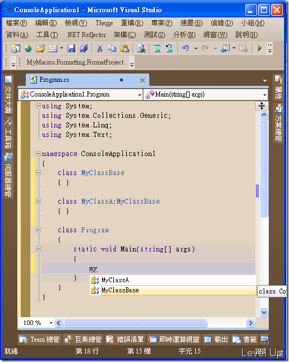Viewport: 289px width, 362px height.
Task: Click the Find in Files icon
Action: click(141, 48)
